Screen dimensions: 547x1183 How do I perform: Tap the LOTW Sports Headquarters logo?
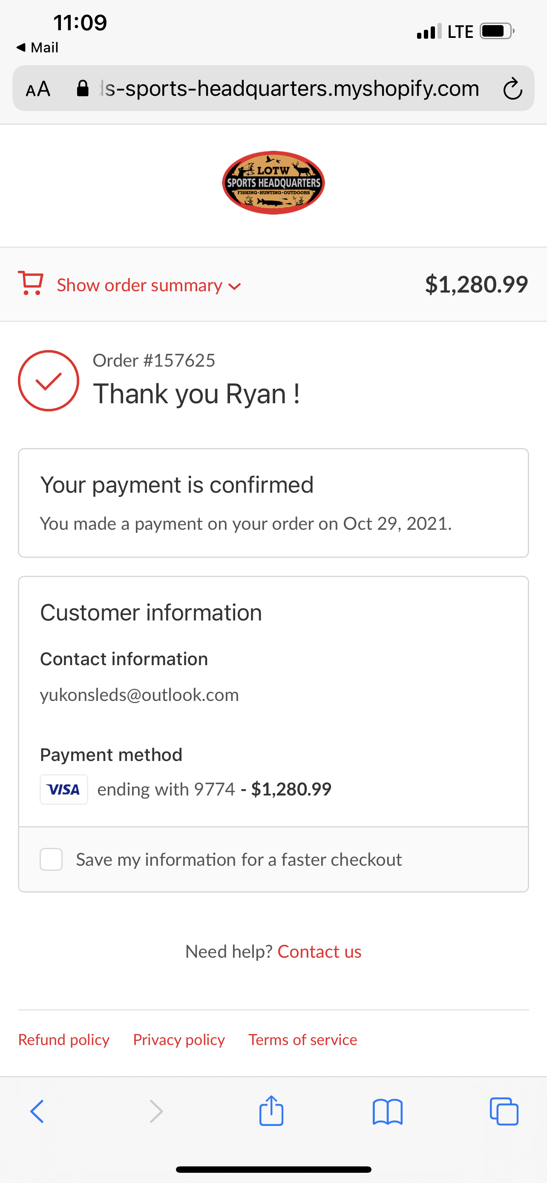point(273,183)
